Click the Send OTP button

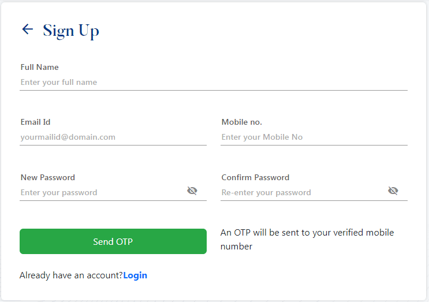coord(113,241)
